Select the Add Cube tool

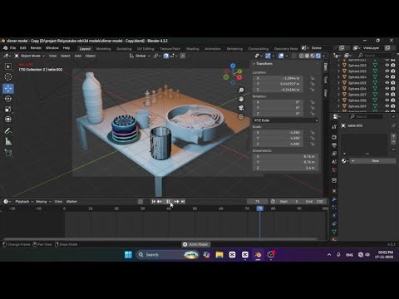(x=8, y=153)
